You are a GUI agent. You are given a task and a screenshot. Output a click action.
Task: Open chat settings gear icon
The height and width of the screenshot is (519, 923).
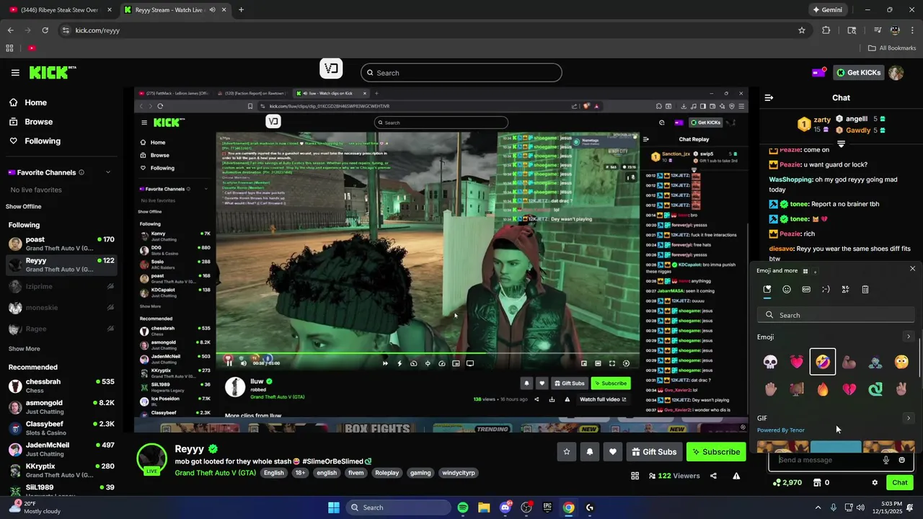click(x=875, y=483)
